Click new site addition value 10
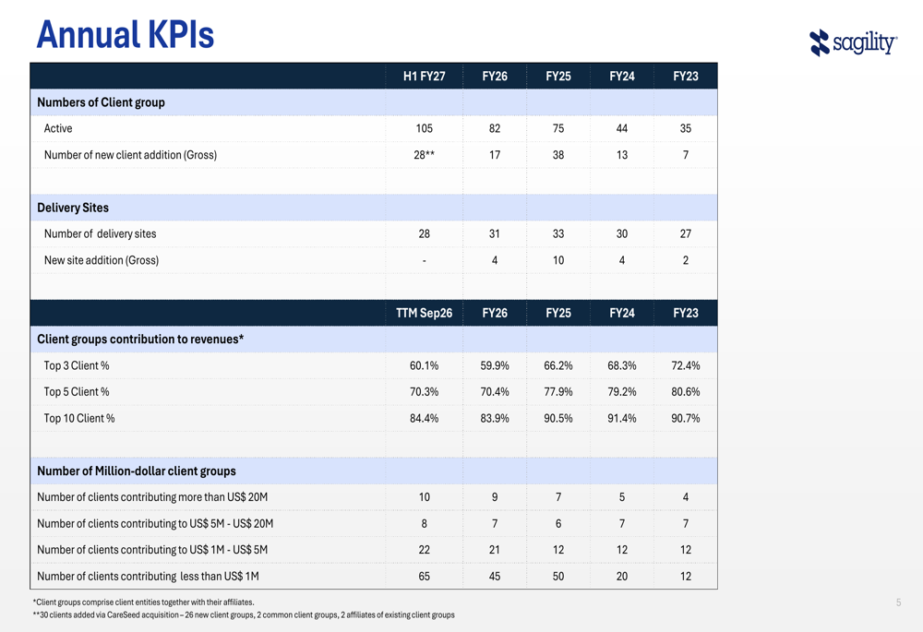The image size is (923, 632). tap(558, 260)
